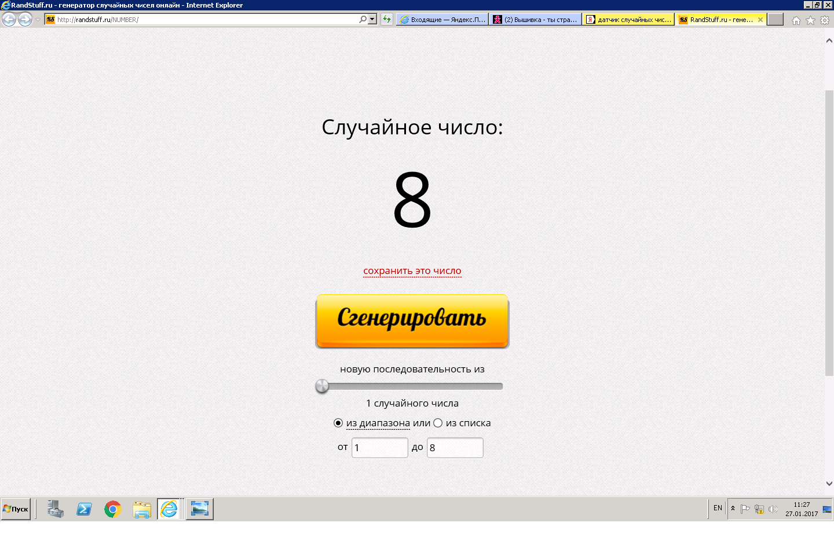Click the number count slider handle

click(322, 386)
